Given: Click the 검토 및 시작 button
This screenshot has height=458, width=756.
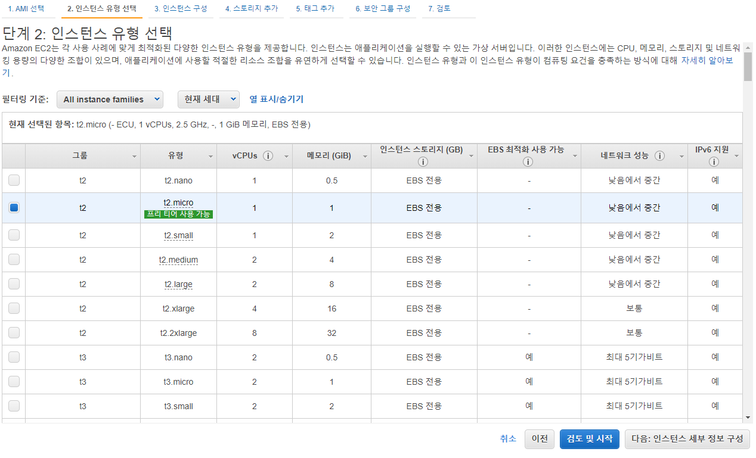Looking at the screenshot, I should (590, 439).
